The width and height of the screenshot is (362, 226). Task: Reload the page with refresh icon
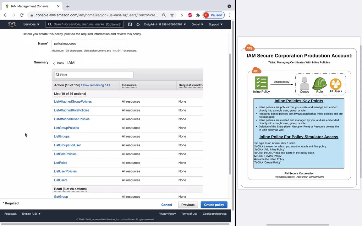coord(22,15)
